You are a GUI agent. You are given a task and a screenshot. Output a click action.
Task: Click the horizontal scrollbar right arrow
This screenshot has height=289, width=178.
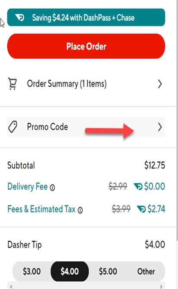[x=162, y=286]
